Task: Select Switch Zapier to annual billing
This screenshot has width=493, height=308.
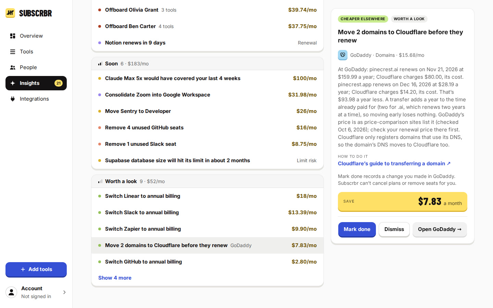Action: click(x=207, y=229)
